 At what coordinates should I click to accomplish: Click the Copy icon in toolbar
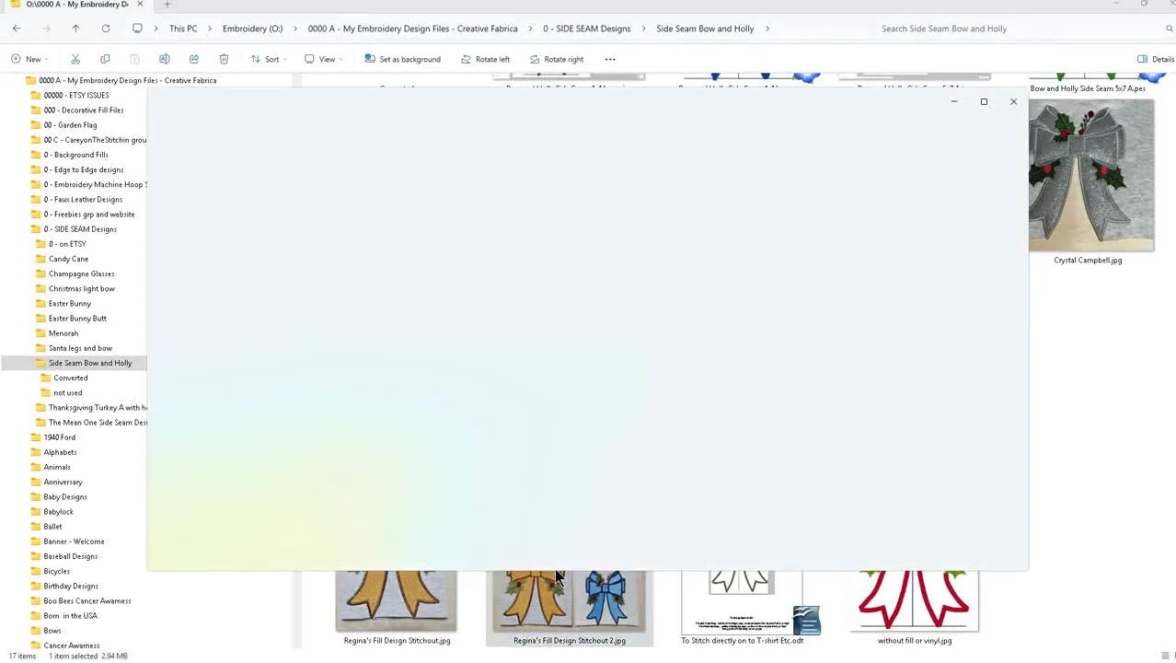click(x=105, y=59)
